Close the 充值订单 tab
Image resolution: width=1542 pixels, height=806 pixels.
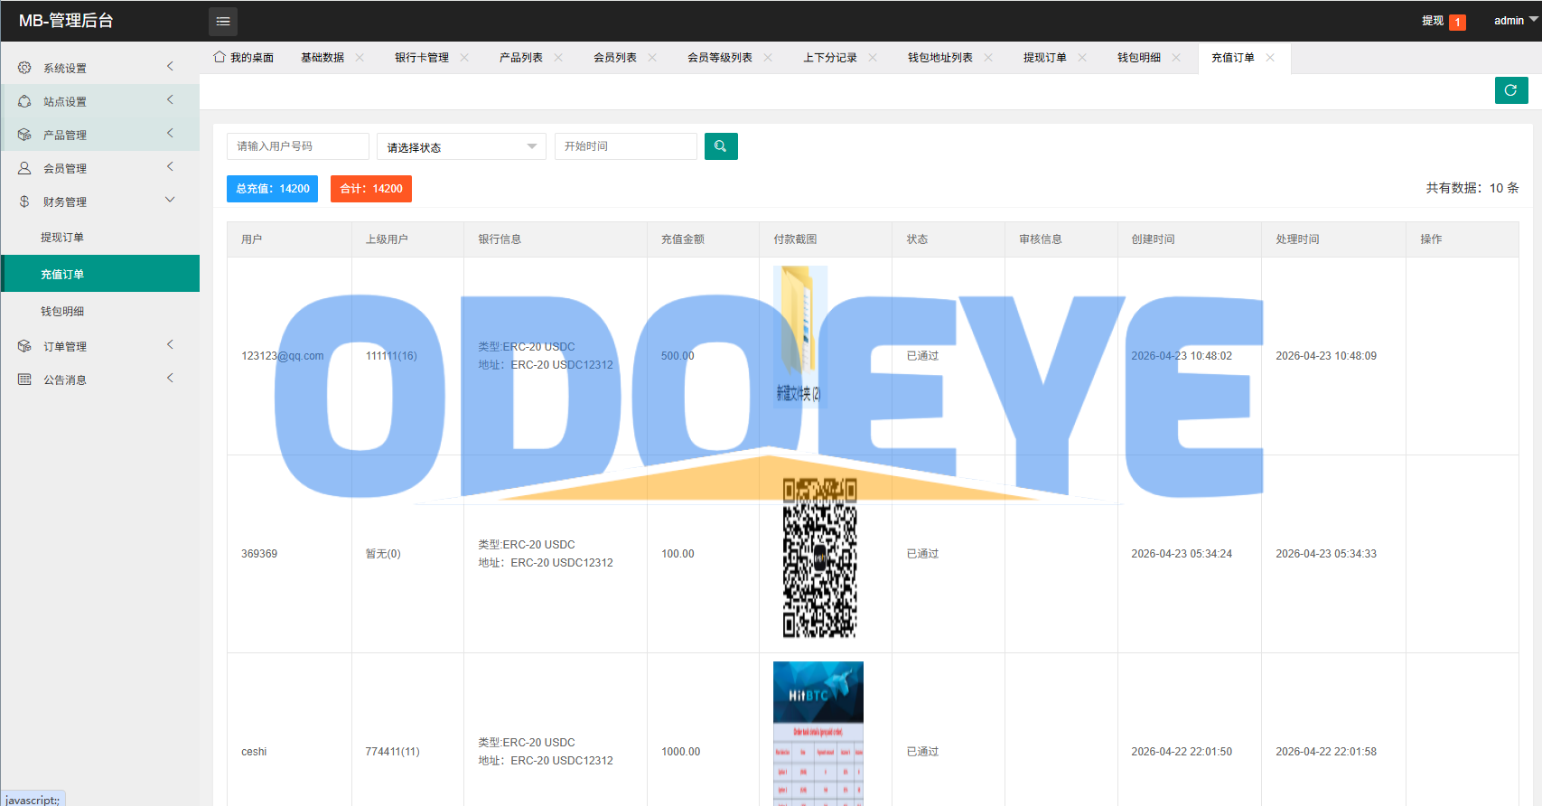(x=1270, y=58)
